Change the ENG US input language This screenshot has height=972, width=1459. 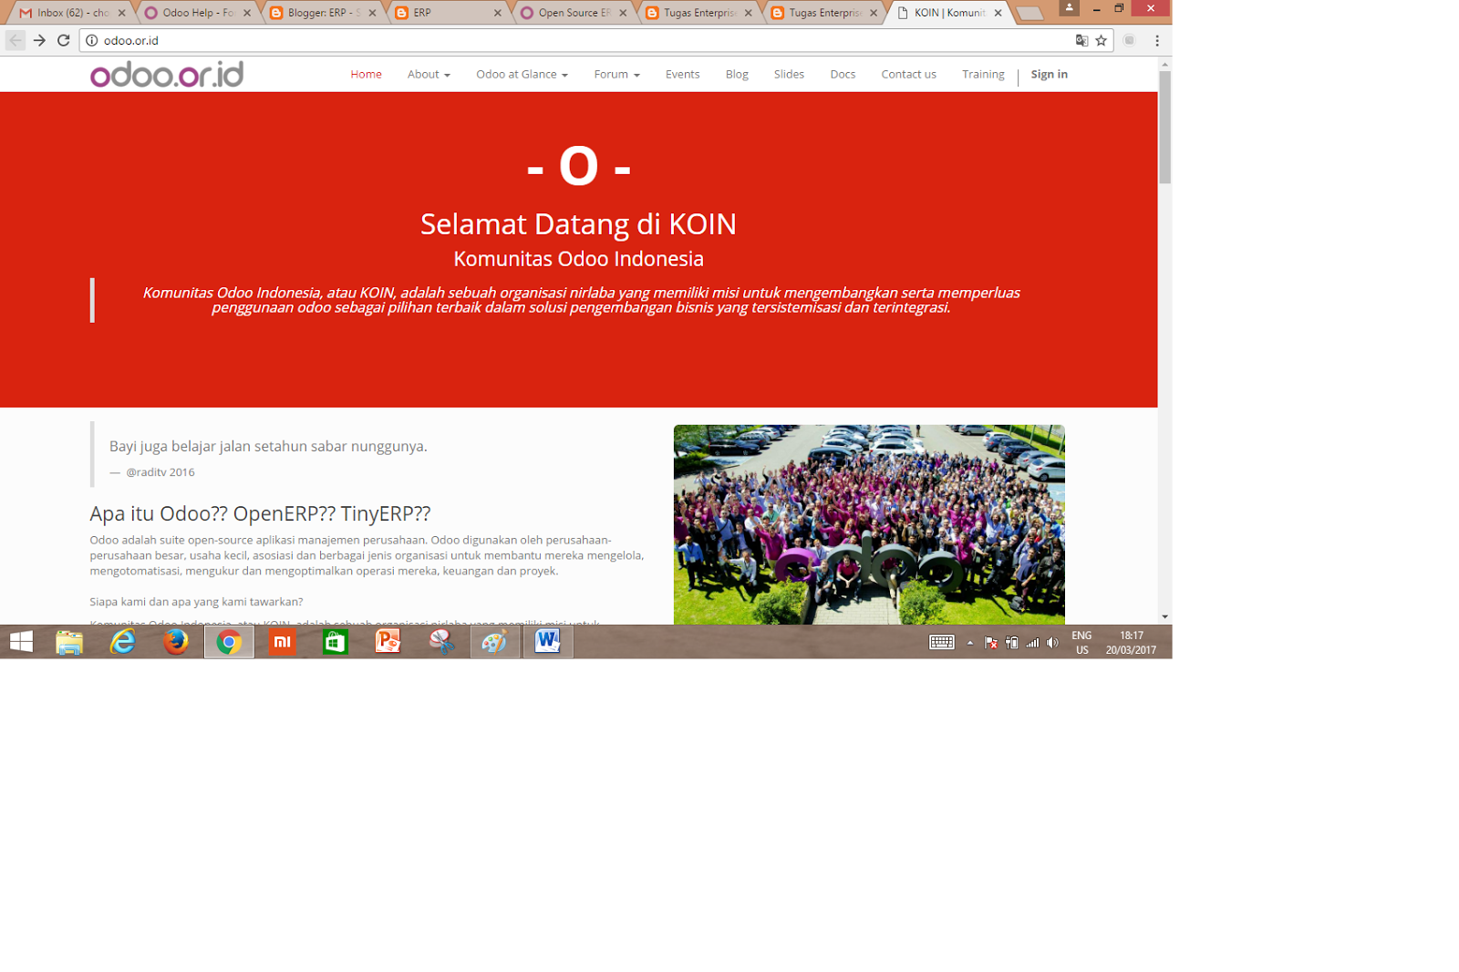(1082, 643)
